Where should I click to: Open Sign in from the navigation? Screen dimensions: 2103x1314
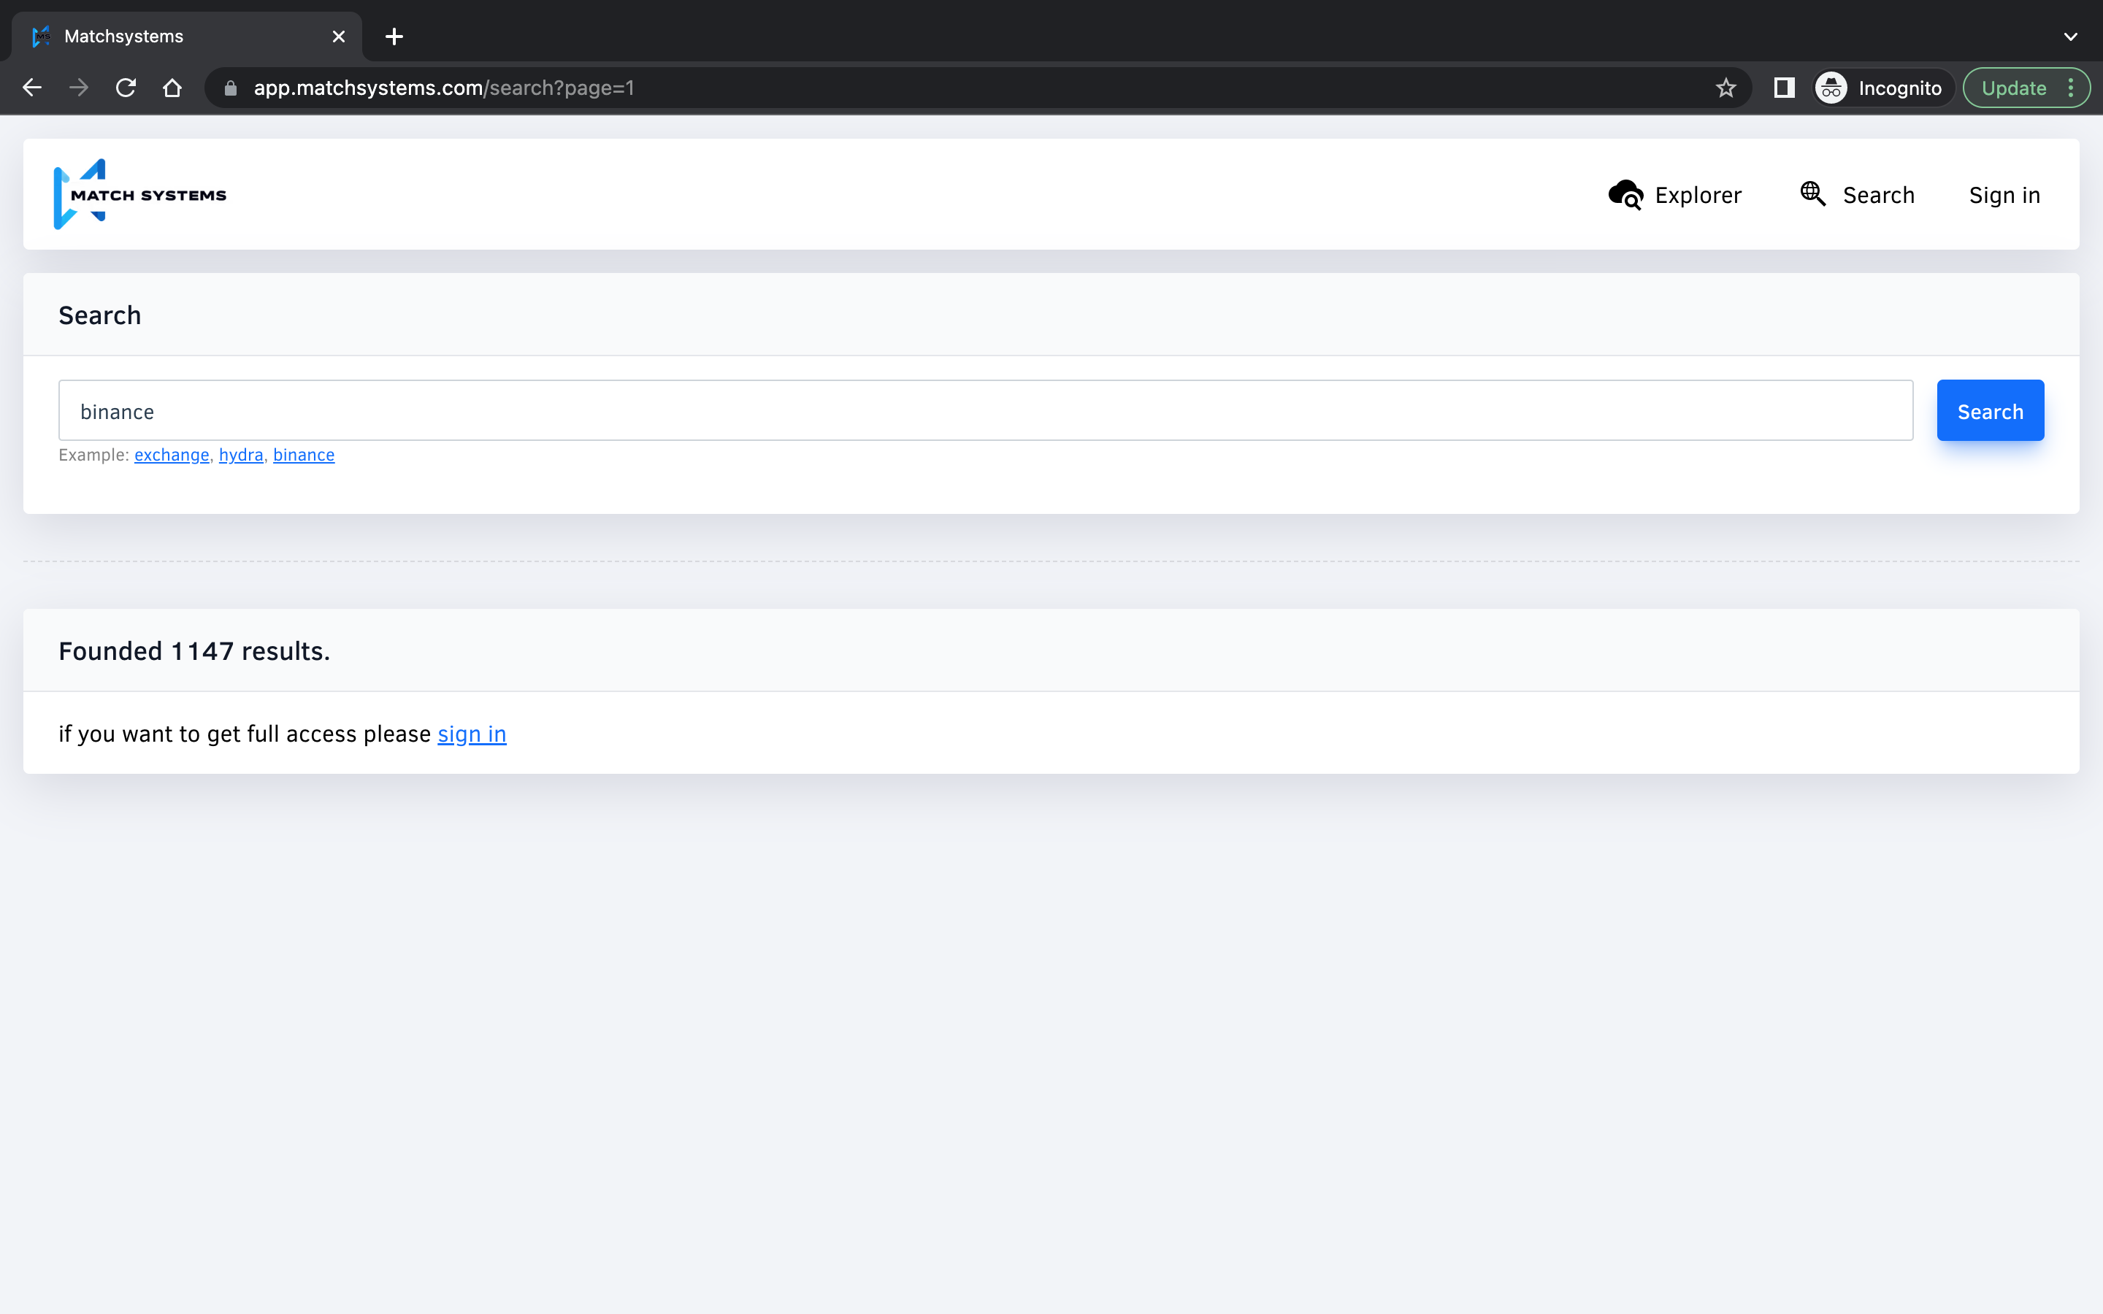click(x=2004, y=196)
